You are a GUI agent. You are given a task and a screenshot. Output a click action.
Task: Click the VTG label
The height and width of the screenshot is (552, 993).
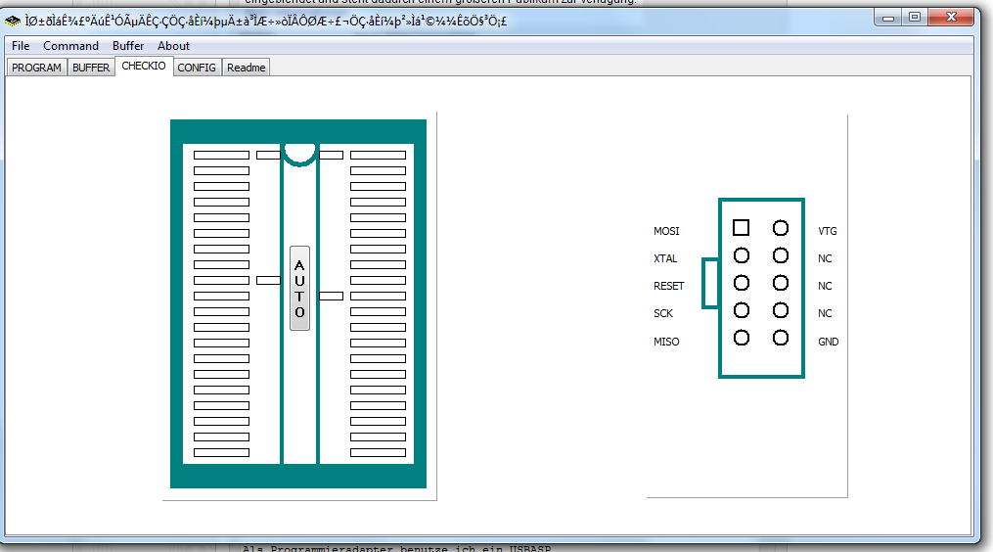pos(827,231)
